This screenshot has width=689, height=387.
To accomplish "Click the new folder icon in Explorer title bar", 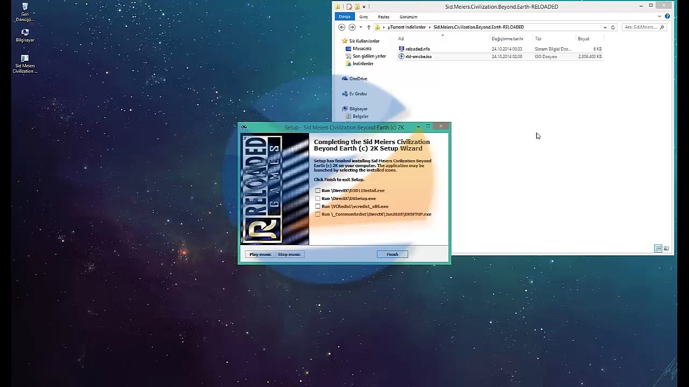I will pyautogui.click(x=356, y=6).
